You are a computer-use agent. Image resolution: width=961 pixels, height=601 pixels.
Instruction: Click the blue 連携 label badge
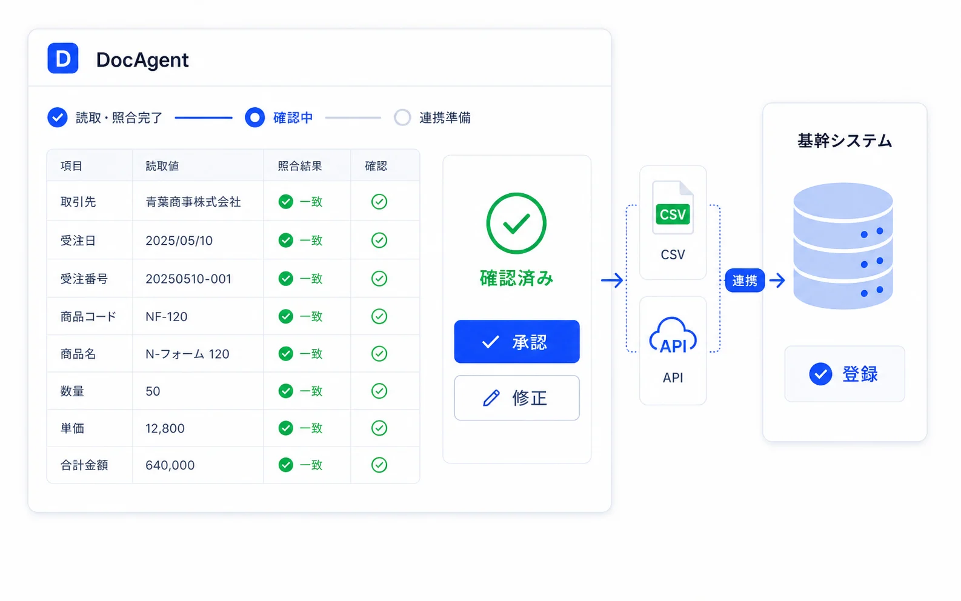coord(745,281)
